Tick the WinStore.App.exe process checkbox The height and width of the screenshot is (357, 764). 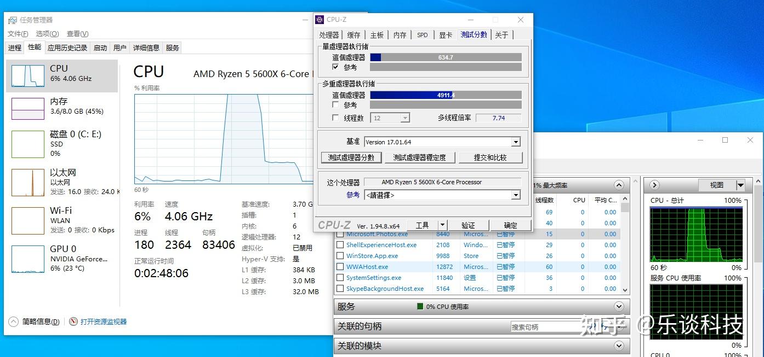[x=340, y=256]
